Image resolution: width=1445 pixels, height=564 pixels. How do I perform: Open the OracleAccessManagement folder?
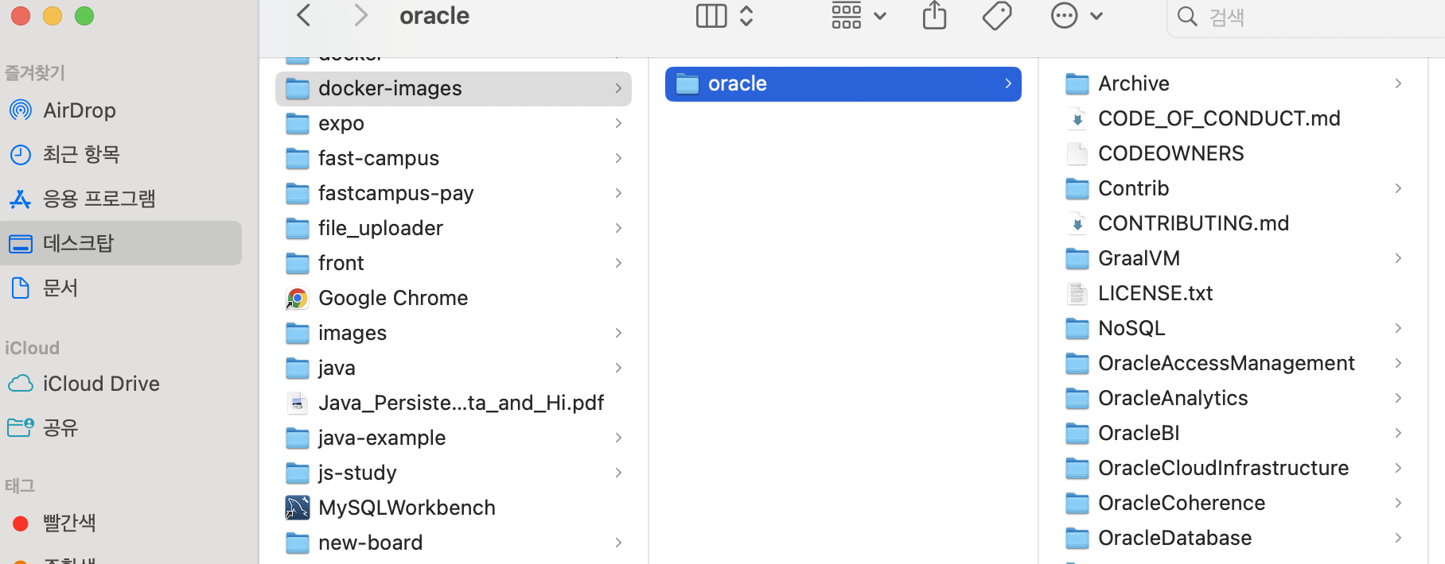1234,363
